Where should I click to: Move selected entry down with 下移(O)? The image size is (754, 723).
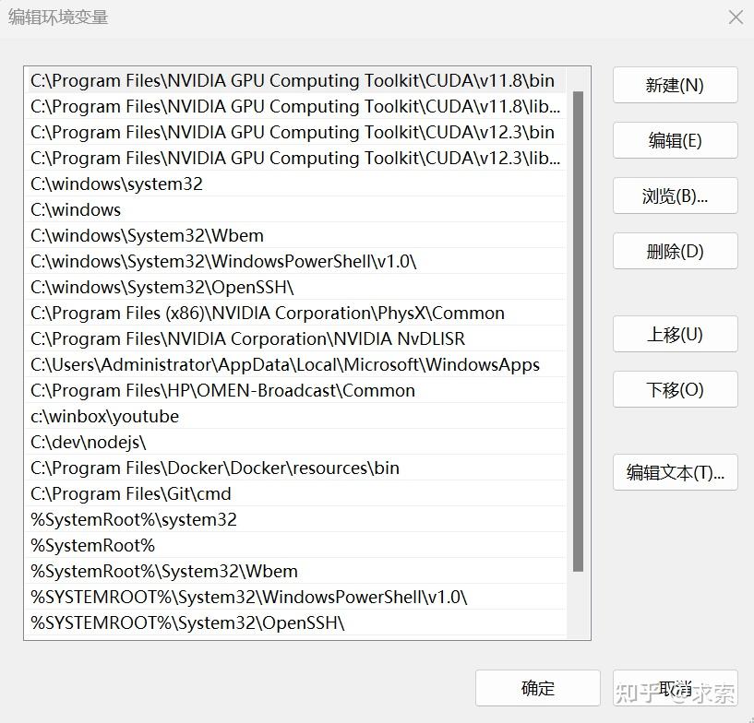(675, 389)
